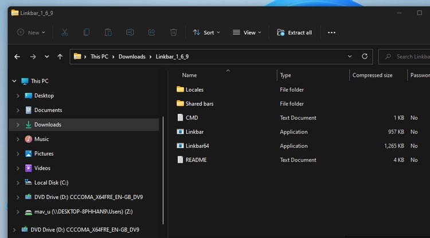Open recent locations dropdown chevron
Screen dimensions: 430x238
pyautogui.click(x=47, y=57)
